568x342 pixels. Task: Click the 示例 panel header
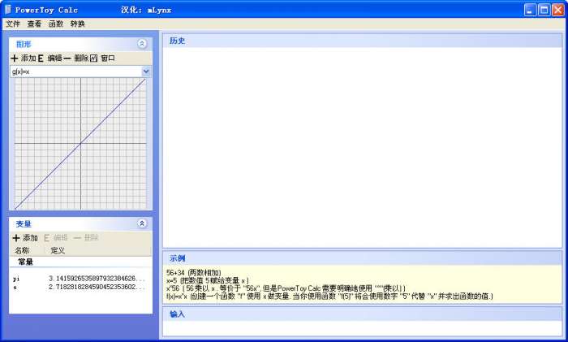362,258
